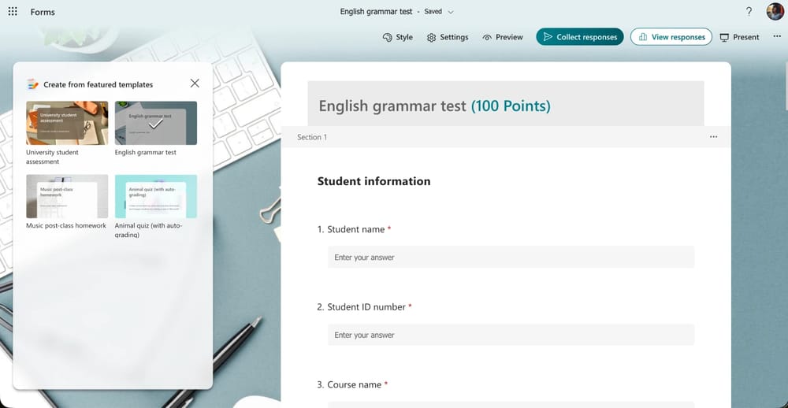
Task: Select the English grammar test template
Action: point(156,123)
